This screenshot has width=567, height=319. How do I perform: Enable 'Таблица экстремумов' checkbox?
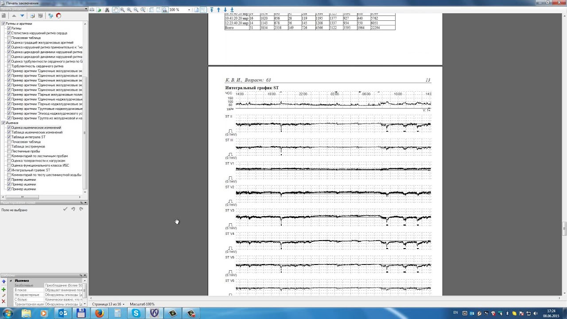point(9,147)
